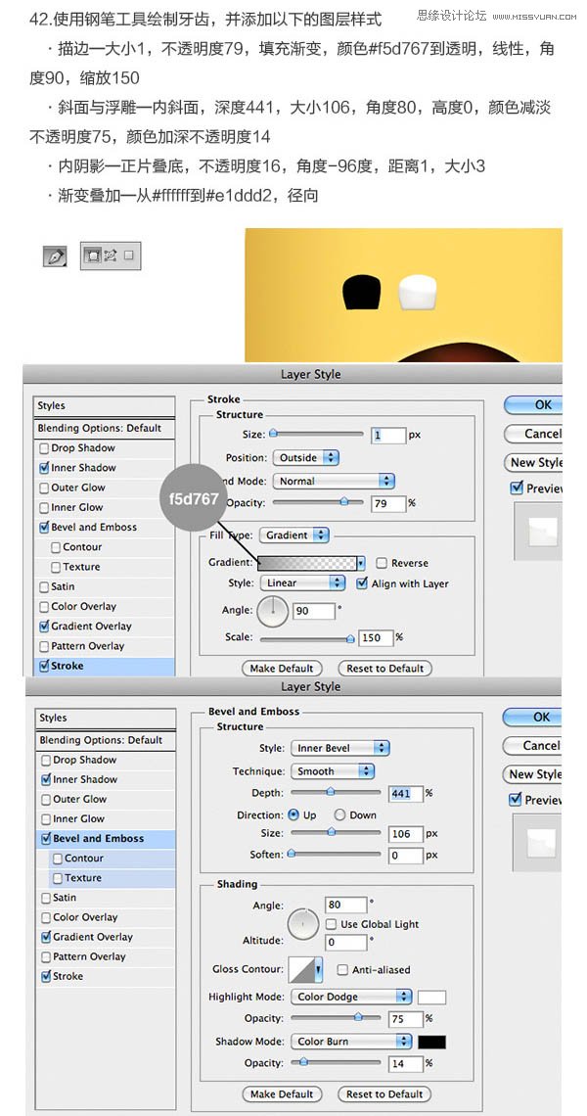587x1116 pixels.
Task: Open the gradient picker arrow beside the gradient bar
Action: (x=361, y=563)
